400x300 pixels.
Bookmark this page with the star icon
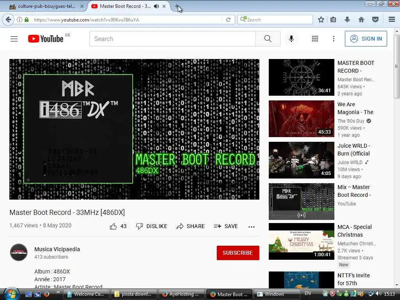click(x=321, y=20)
